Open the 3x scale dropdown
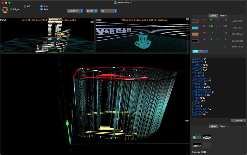Viewport: 247px width, 155px height. tap(108, 11)
